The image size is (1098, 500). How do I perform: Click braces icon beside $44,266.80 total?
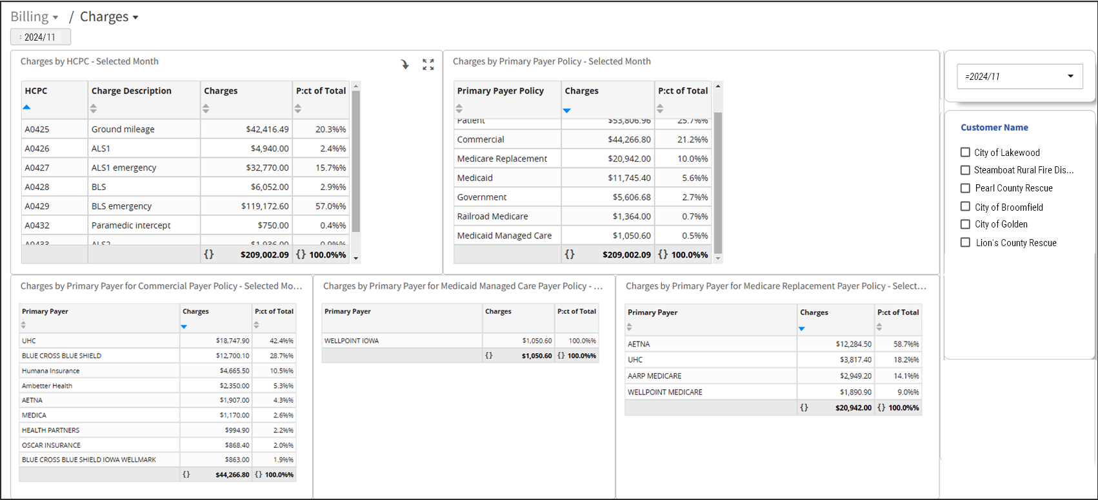pyautogui.click(x=186, y=474)
